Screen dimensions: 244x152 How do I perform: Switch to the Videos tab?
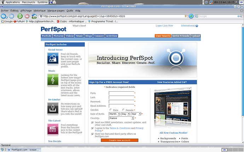click(70, 36)
